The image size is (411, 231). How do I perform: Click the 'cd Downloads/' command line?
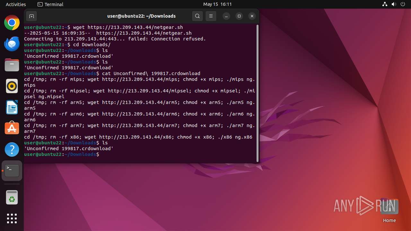pos(67,45)
